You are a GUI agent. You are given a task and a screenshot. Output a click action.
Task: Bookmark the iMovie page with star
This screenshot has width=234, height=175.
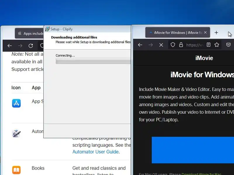tap(217, 45)
